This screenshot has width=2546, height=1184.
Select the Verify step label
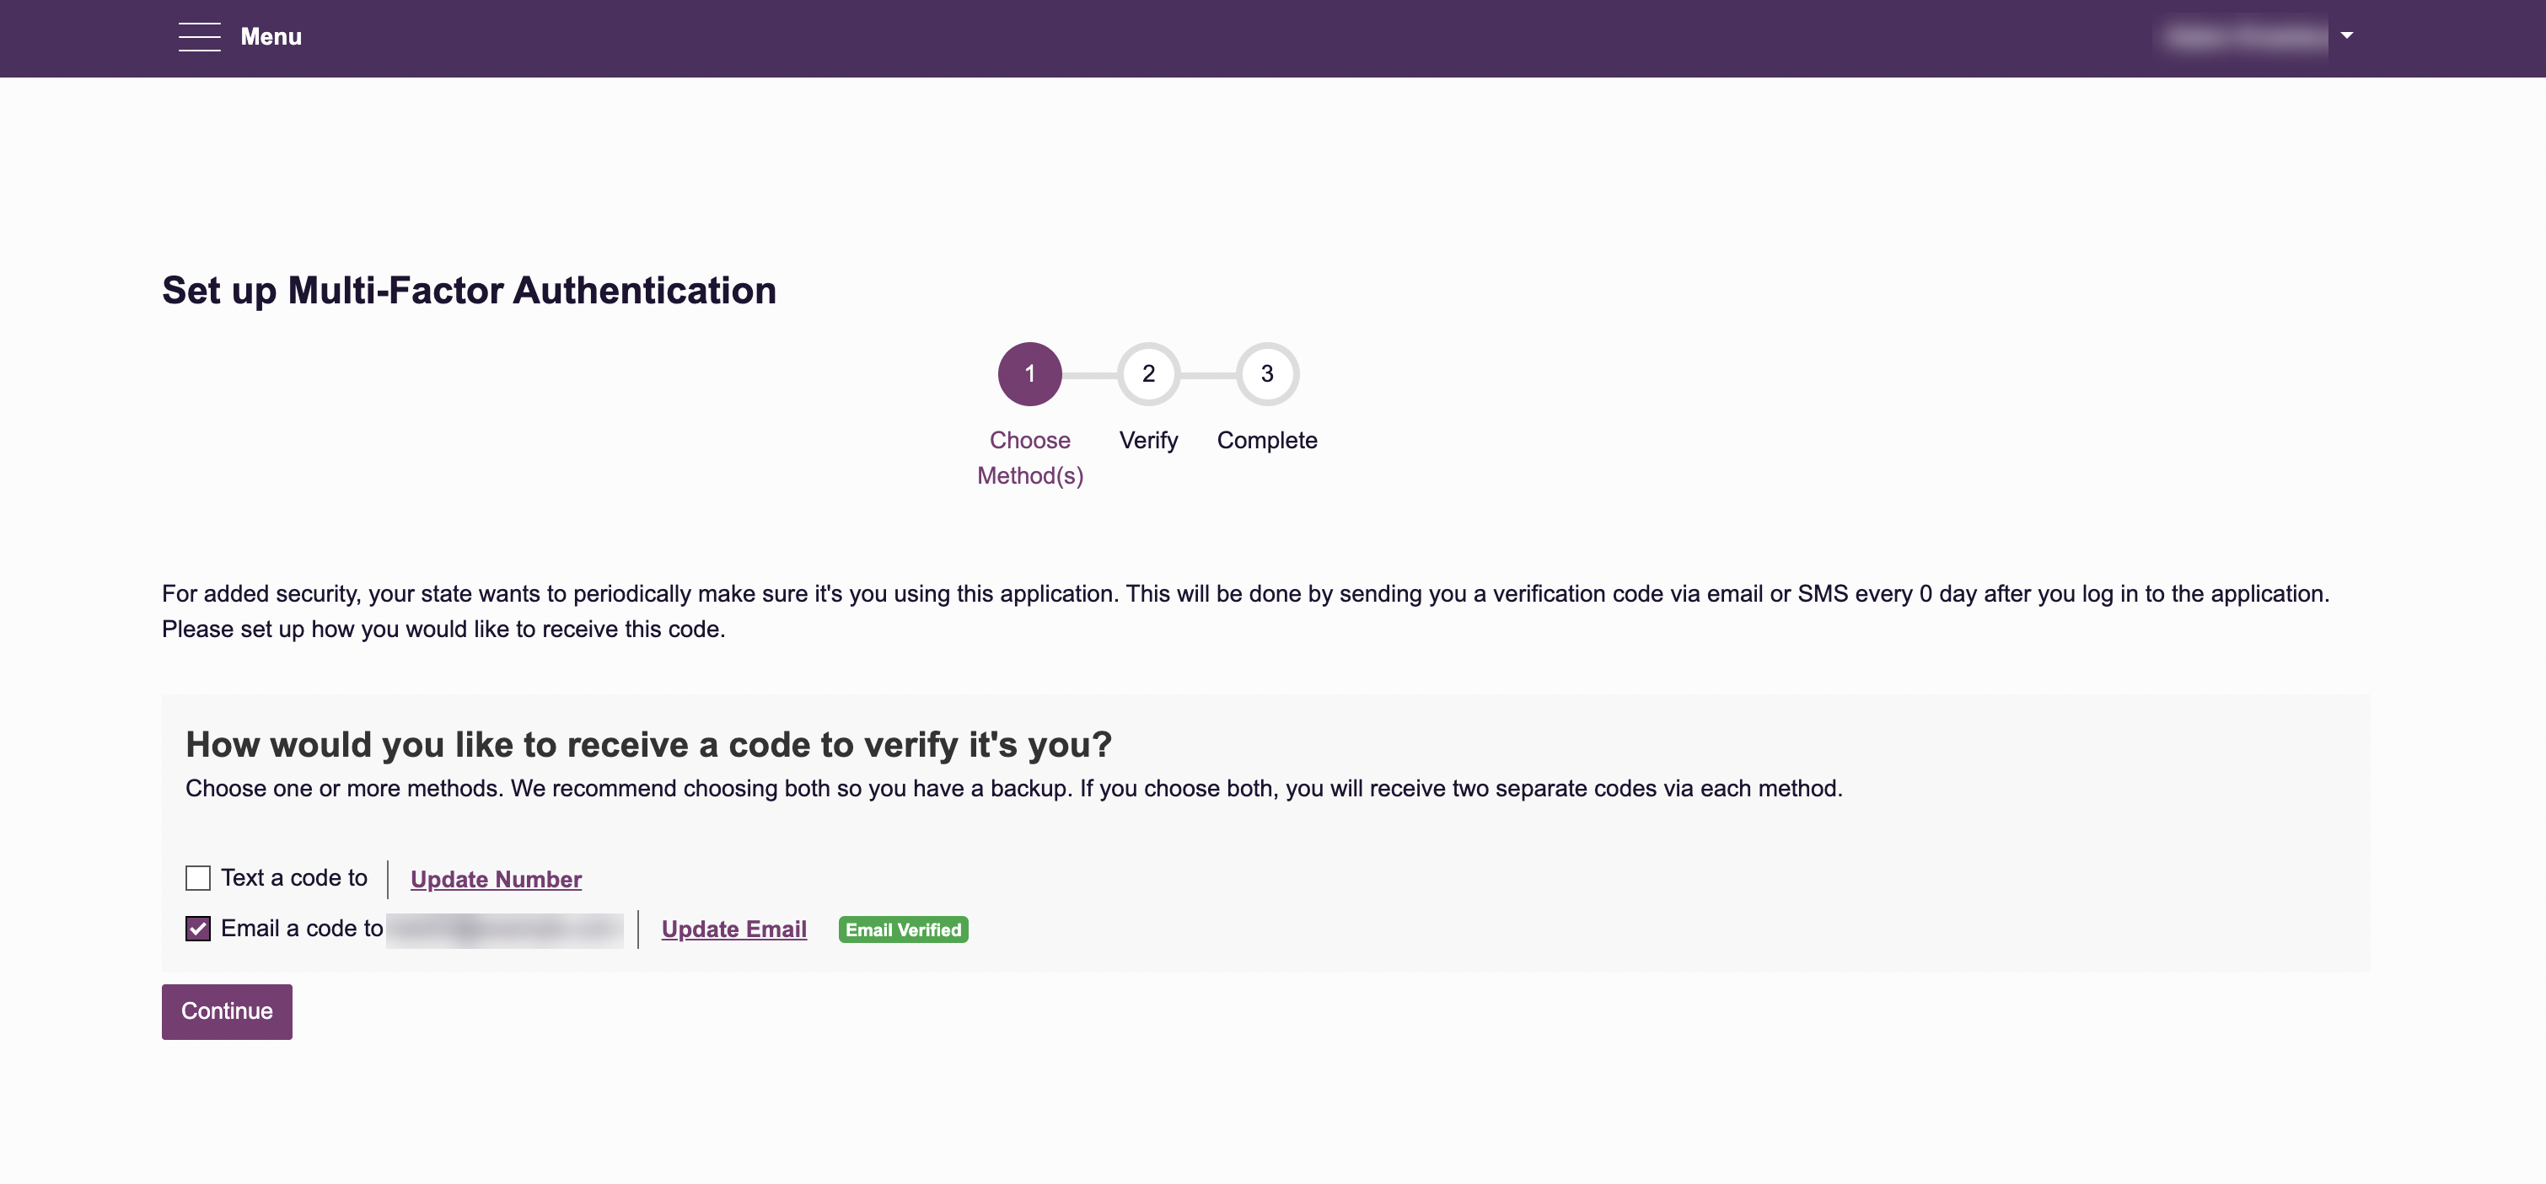(x=1148, y=440)
